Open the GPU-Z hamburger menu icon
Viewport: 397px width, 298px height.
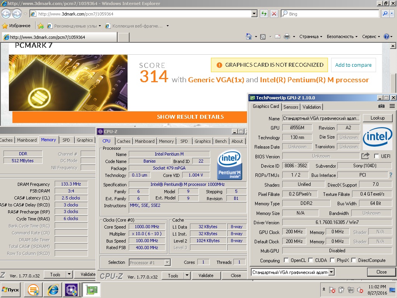click(392, 106)
